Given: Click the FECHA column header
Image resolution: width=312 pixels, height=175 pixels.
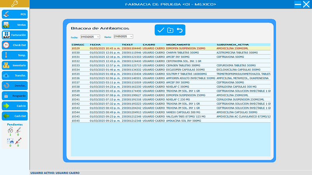Looking at the screenshot, I should click(95, 45).
